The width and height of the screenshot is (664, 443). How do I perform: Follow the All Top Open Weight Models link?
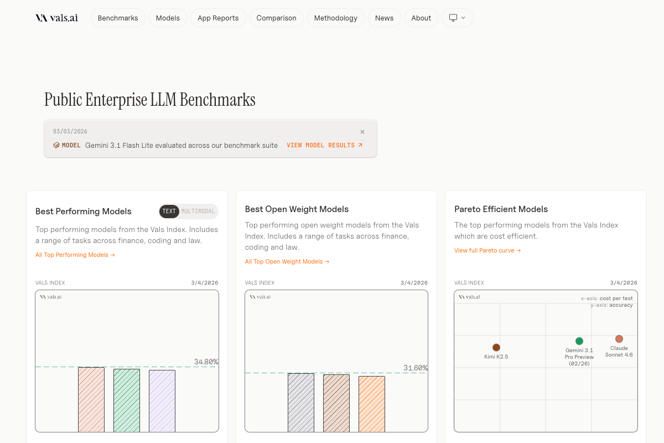pos(287,261)
